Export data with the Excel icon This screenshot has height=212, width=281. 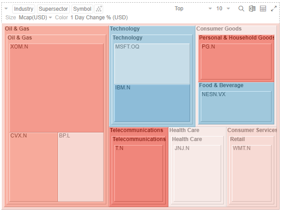pos(252,9)
